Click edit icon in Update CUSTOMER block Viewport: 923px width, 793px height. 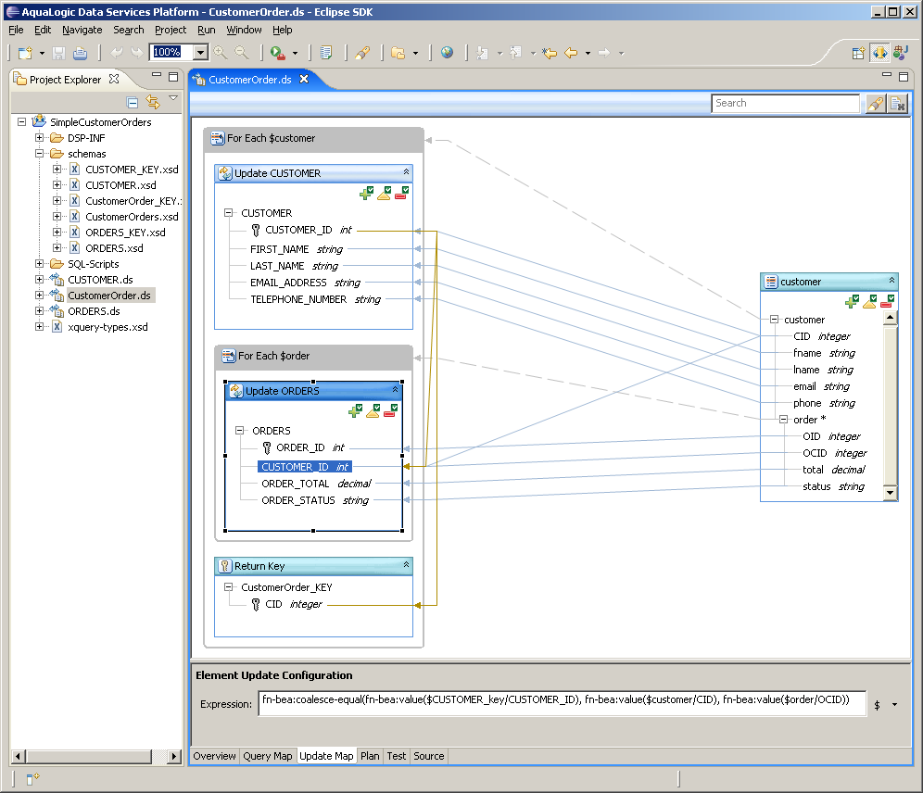[x=384, y=193]
